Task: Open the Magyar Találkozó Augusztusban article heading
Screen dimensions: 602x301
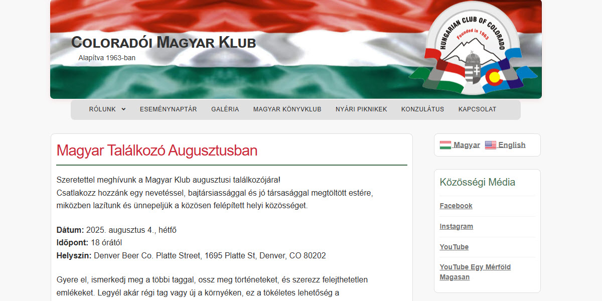Action: pos(156,150)
